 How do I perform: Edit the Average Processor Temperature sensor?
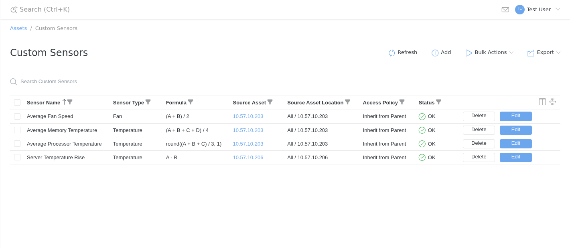516,144
